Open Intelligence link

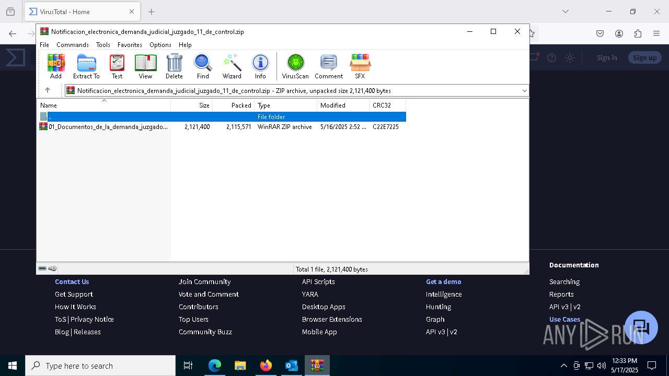(444, 294)
